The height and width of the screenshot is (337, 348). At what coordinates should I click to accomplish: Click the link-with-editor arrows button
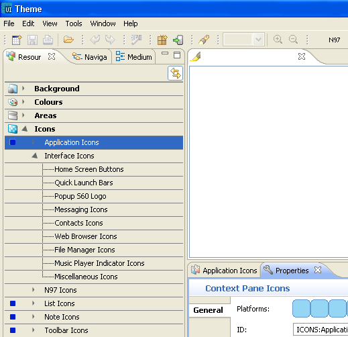point(175,73)
